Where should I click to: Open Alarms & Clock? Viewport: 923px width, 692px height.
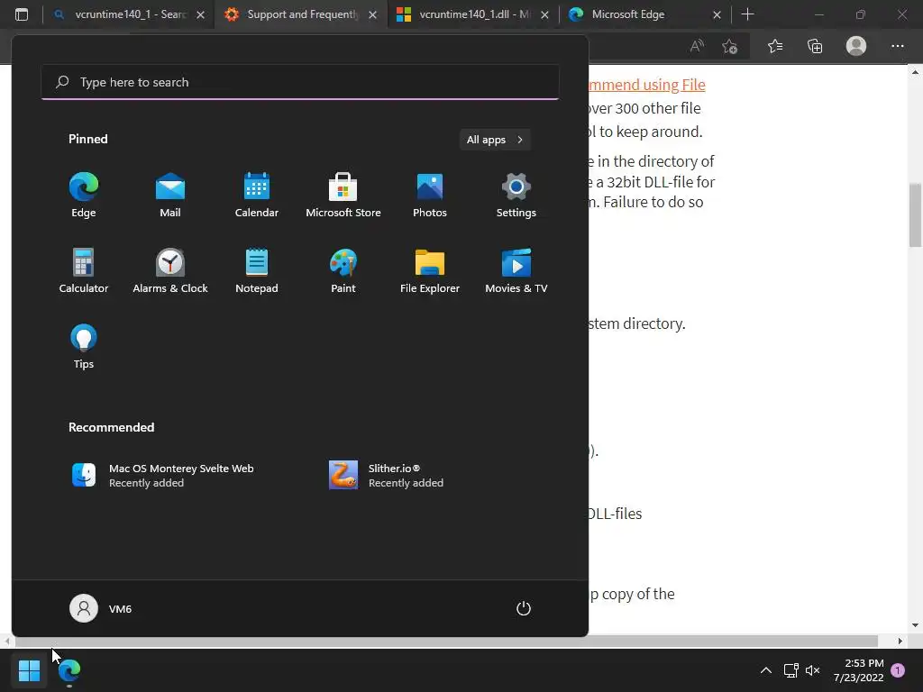[170, 271]
